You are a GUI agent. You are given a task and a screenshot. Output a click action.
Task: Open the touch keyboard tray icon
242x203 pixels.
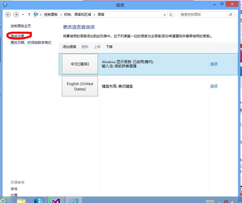point(210,201)
